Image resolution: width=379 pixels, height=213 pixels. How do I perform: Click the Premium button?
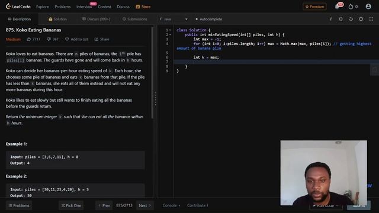(x=314, y=7)
